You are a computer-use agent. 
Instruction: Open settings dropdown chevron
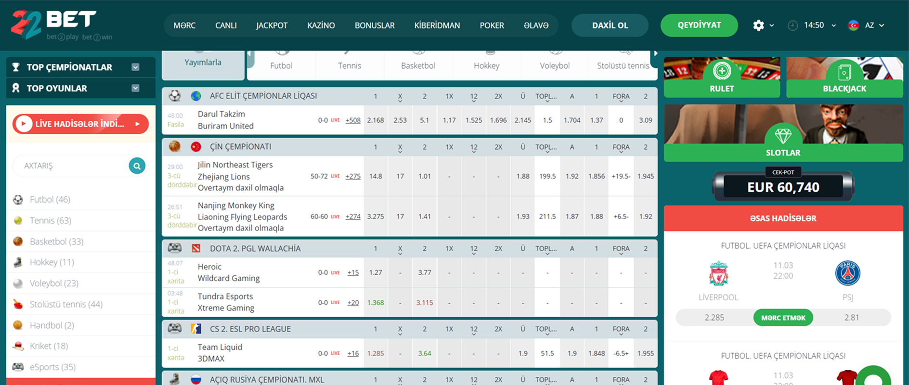[x=772, y=26]
